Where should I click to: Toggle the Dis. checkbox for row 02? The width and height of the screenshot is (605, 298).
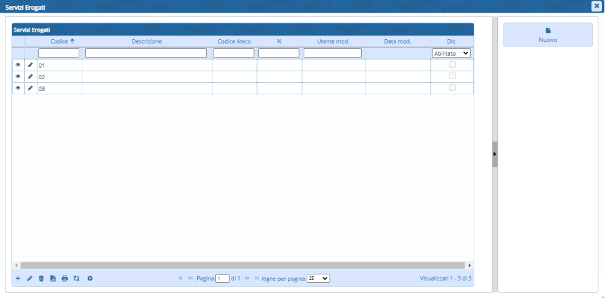[452, 76]
